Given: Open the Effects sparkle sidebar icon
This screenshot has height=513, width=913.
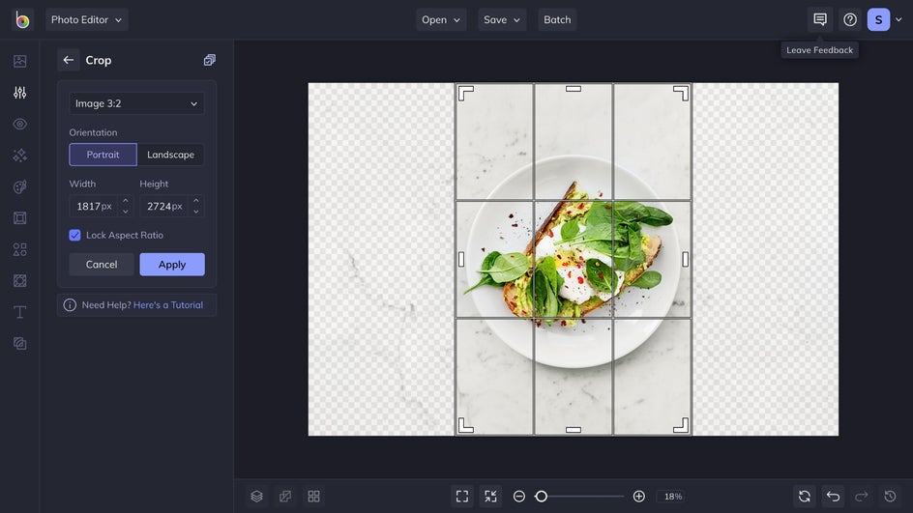Looking at the screenshot, I should (19, 156).
